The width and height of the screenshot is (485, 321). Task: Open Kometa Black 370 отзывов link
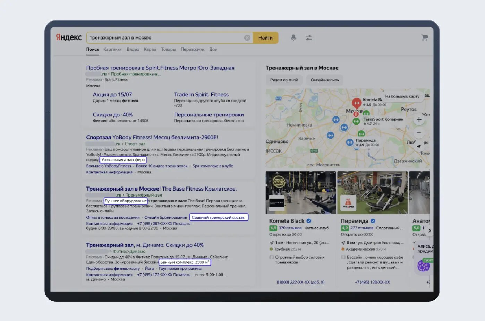click(x=290, y=228)
